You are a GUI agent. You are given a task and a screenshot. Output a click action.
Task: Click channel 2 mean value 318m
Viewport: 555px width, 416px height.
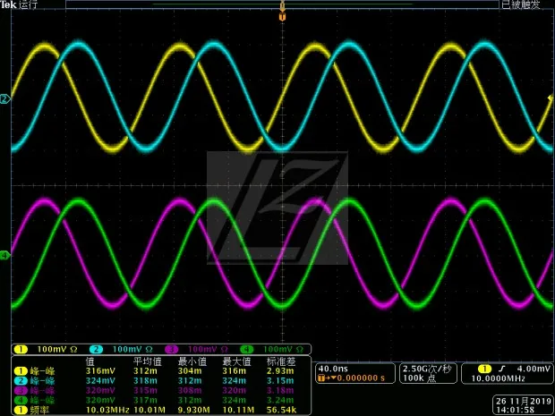(145, 381)
